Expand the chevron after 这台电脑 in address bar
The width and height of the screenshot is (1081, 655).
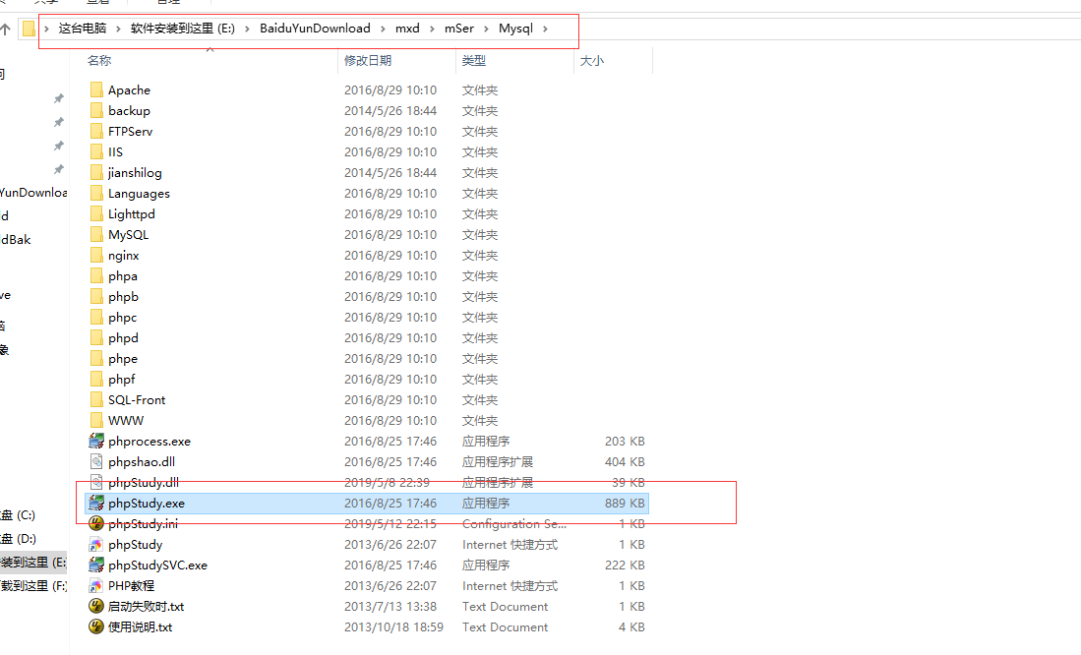point(118,29)
